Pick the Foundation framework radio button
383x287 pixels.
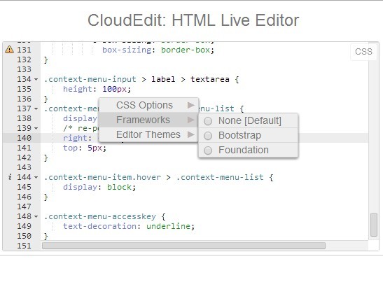pos(208,150)
